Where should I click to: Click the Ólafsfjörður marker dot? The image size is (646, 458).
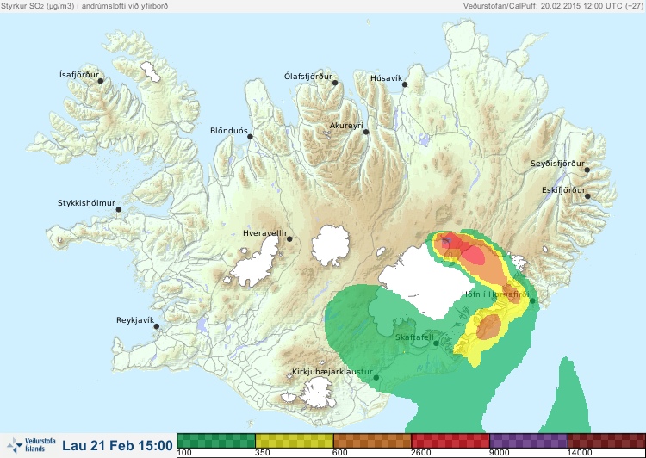click(x=335, y=83)
